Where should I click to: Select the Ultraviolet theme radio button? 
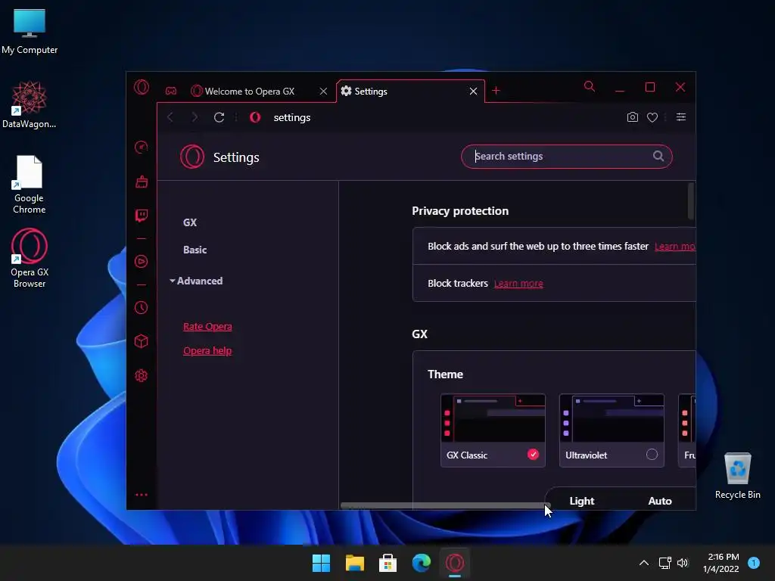click(x=652, y=455)
